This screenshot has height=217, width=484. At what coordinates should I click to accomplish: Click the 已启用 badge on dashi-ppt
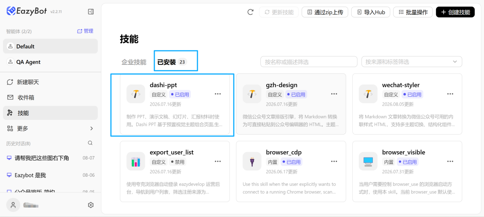tap(180, 94)
